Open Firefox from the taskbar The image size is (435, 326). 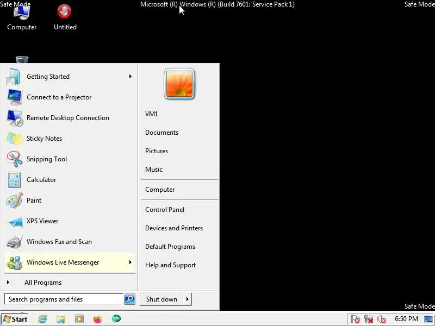tap(98, 319)
